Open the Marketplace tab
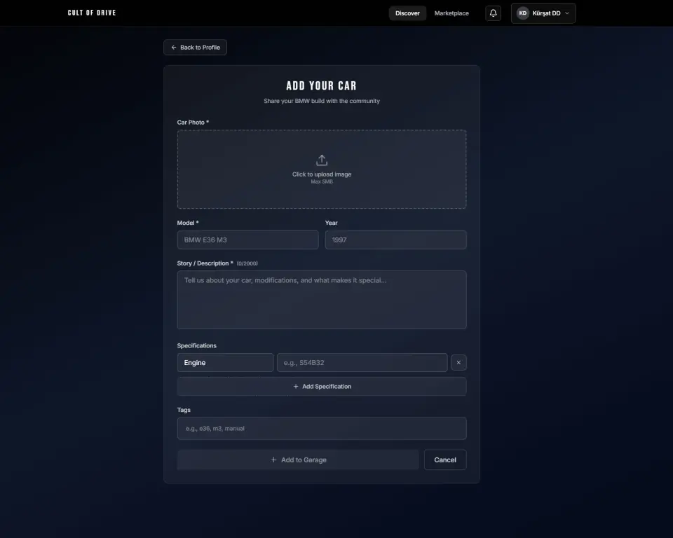This screenshot has height=538, width=673. tap(451, 13)
